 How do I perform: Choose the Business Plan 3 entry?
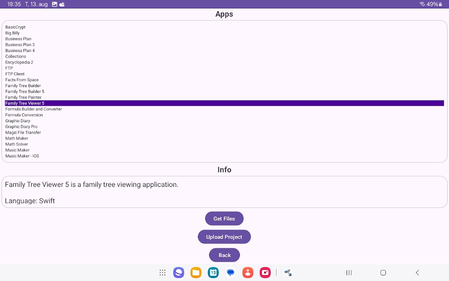[224, 45]
